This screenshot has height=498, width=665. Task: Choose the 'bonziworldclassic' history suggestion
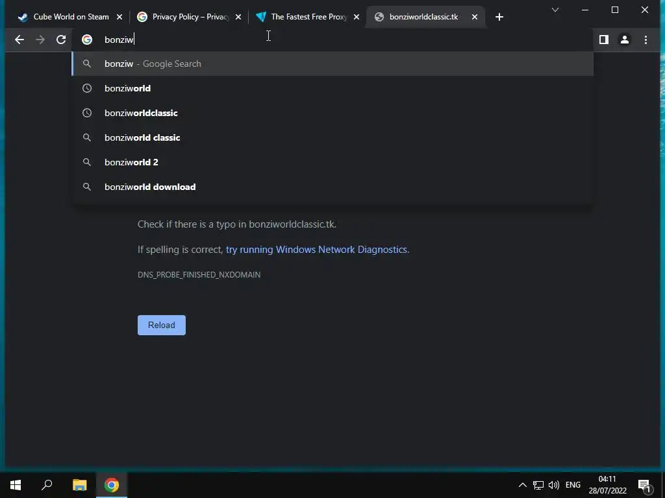pyautogui.click(x=332, y=113)
